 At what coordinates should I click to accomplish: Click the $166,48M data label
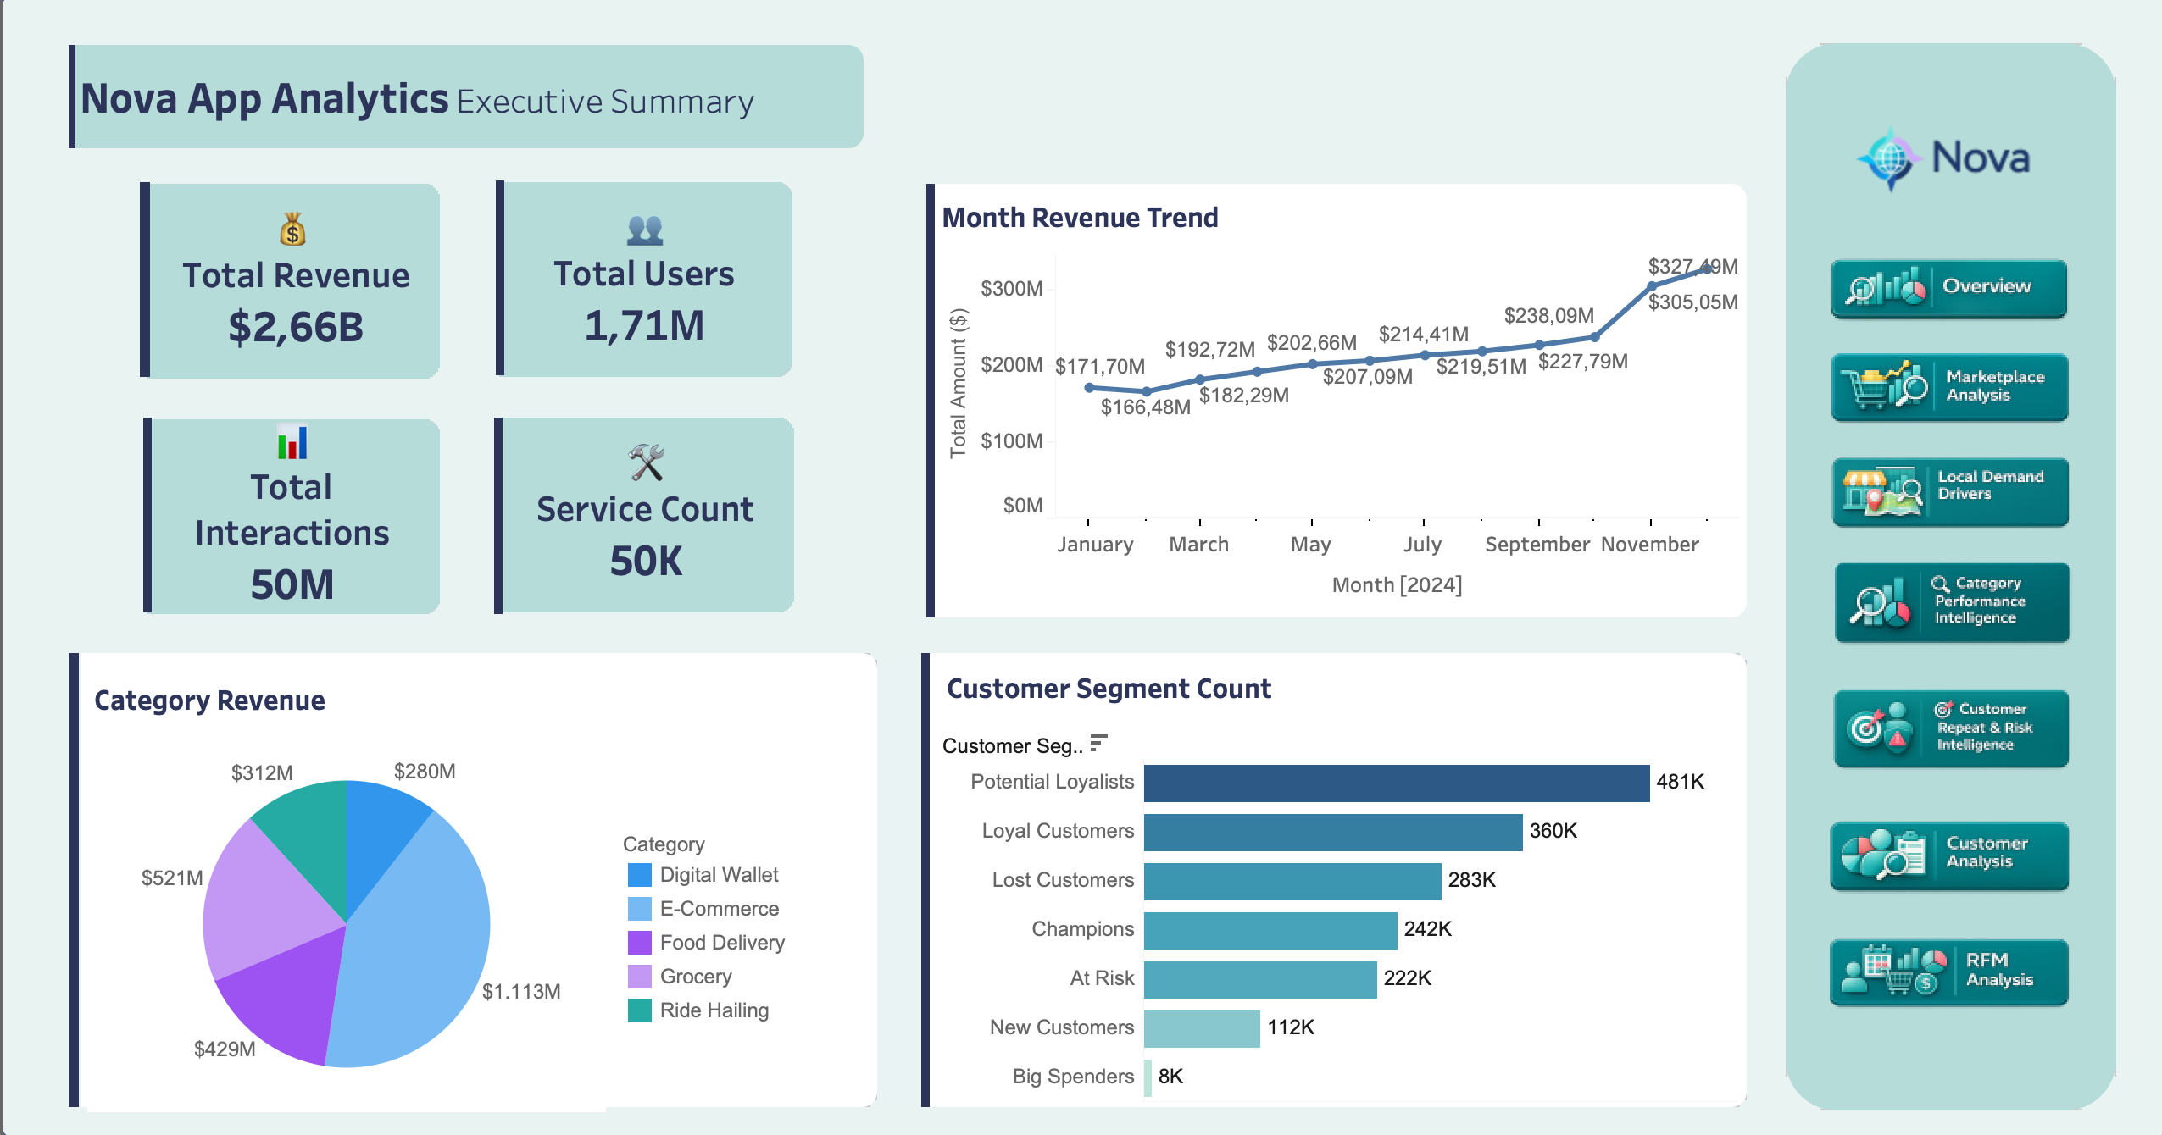point(1146,407)
